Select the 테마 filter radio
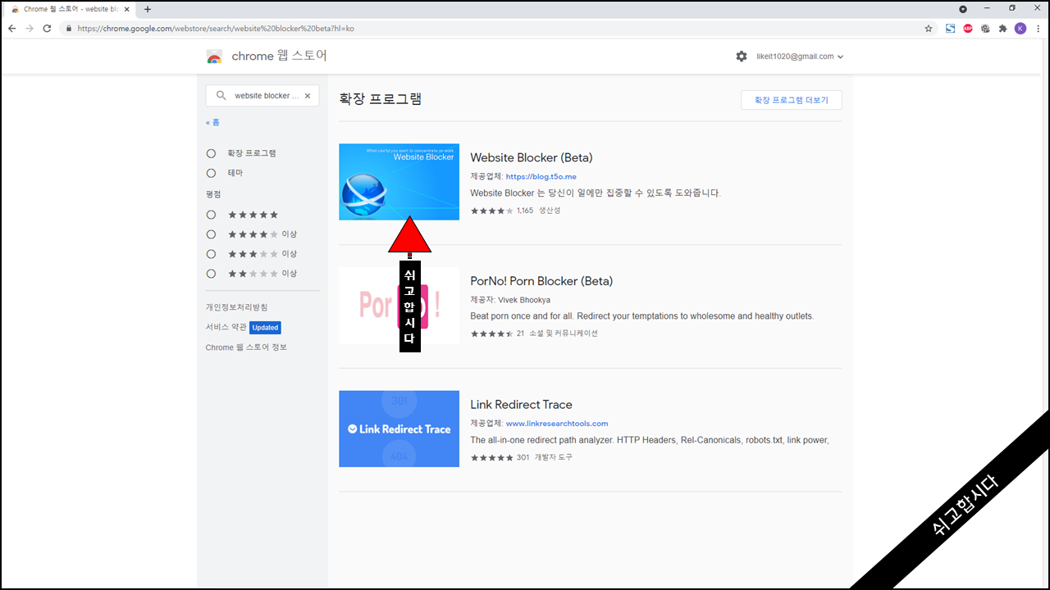This screenshot has height=590, width=1050. coord(211,173)
